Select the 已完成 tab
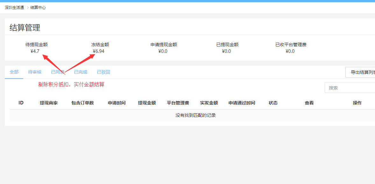375x184 pixels. coord(80,72)
